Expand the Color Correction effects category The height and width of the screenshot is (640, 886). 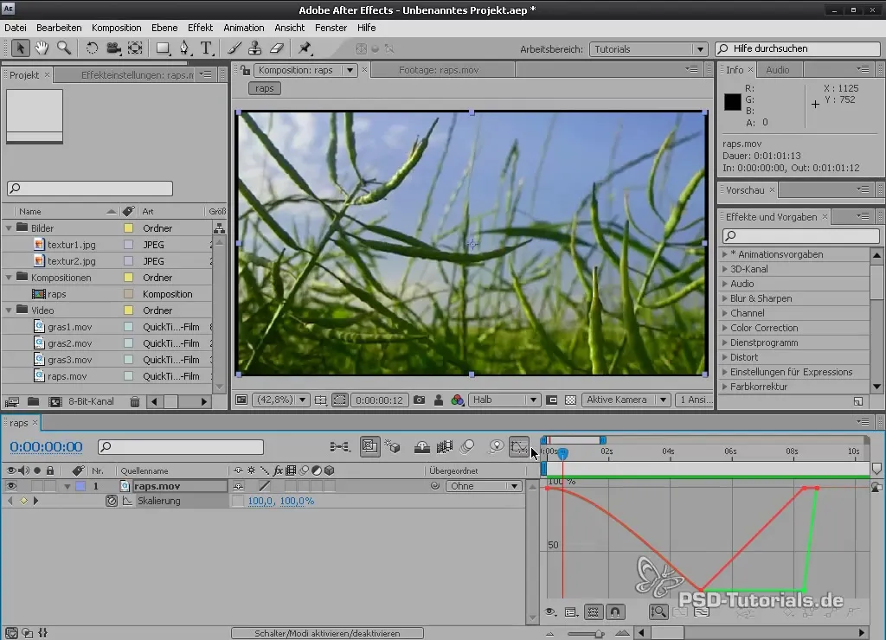(725, 328)
